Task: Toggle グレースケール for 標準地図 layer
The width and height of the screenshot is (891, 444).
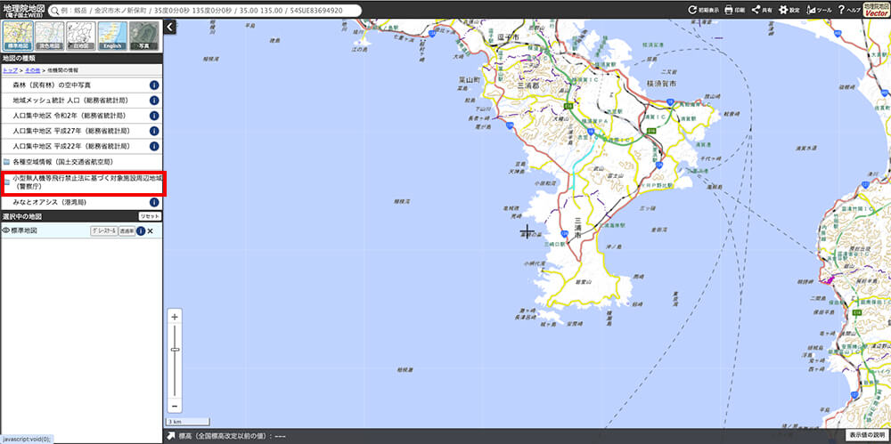Action: [x=103, y=230]
